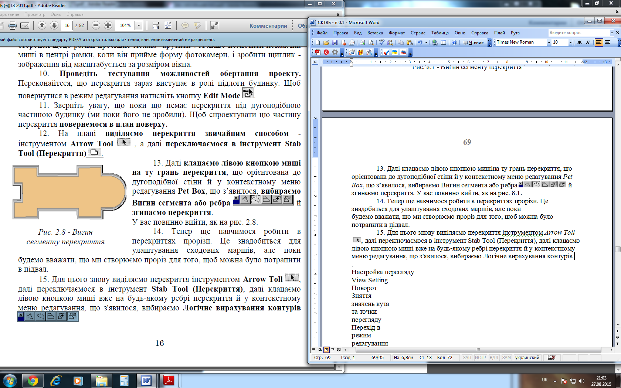Image resolution: width=621 pixels, height=388 pixels.
Task: Toggle ВДЛ extend selection in status bar
Action: pyautogui.click(x=494, y=357)
